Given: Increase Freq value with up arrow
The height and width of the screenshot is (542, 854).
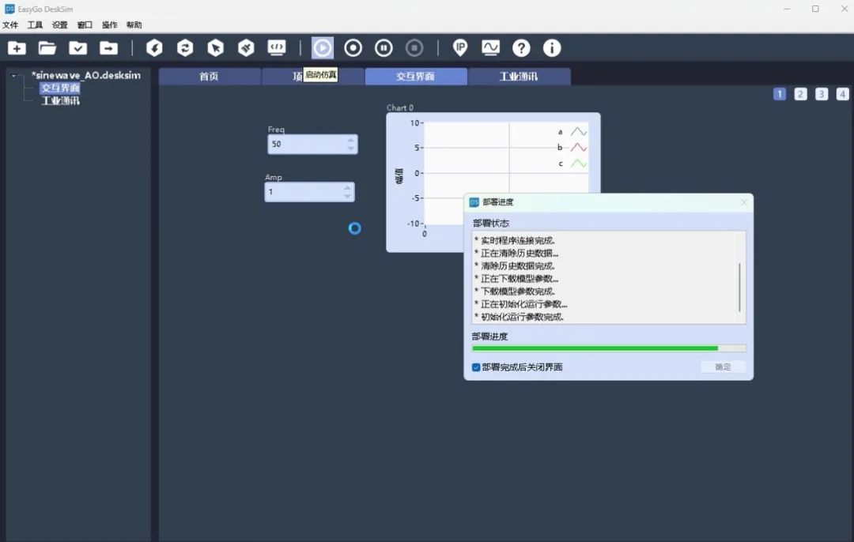Looking at the screenshot, I should pos(350,140).
